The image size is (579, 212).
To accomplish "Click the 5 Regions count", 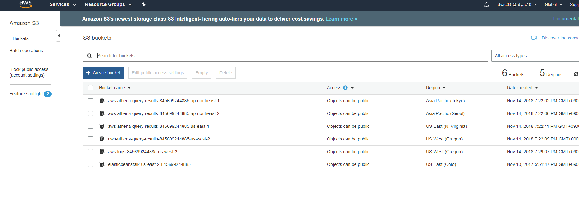I will pos(551,73).
